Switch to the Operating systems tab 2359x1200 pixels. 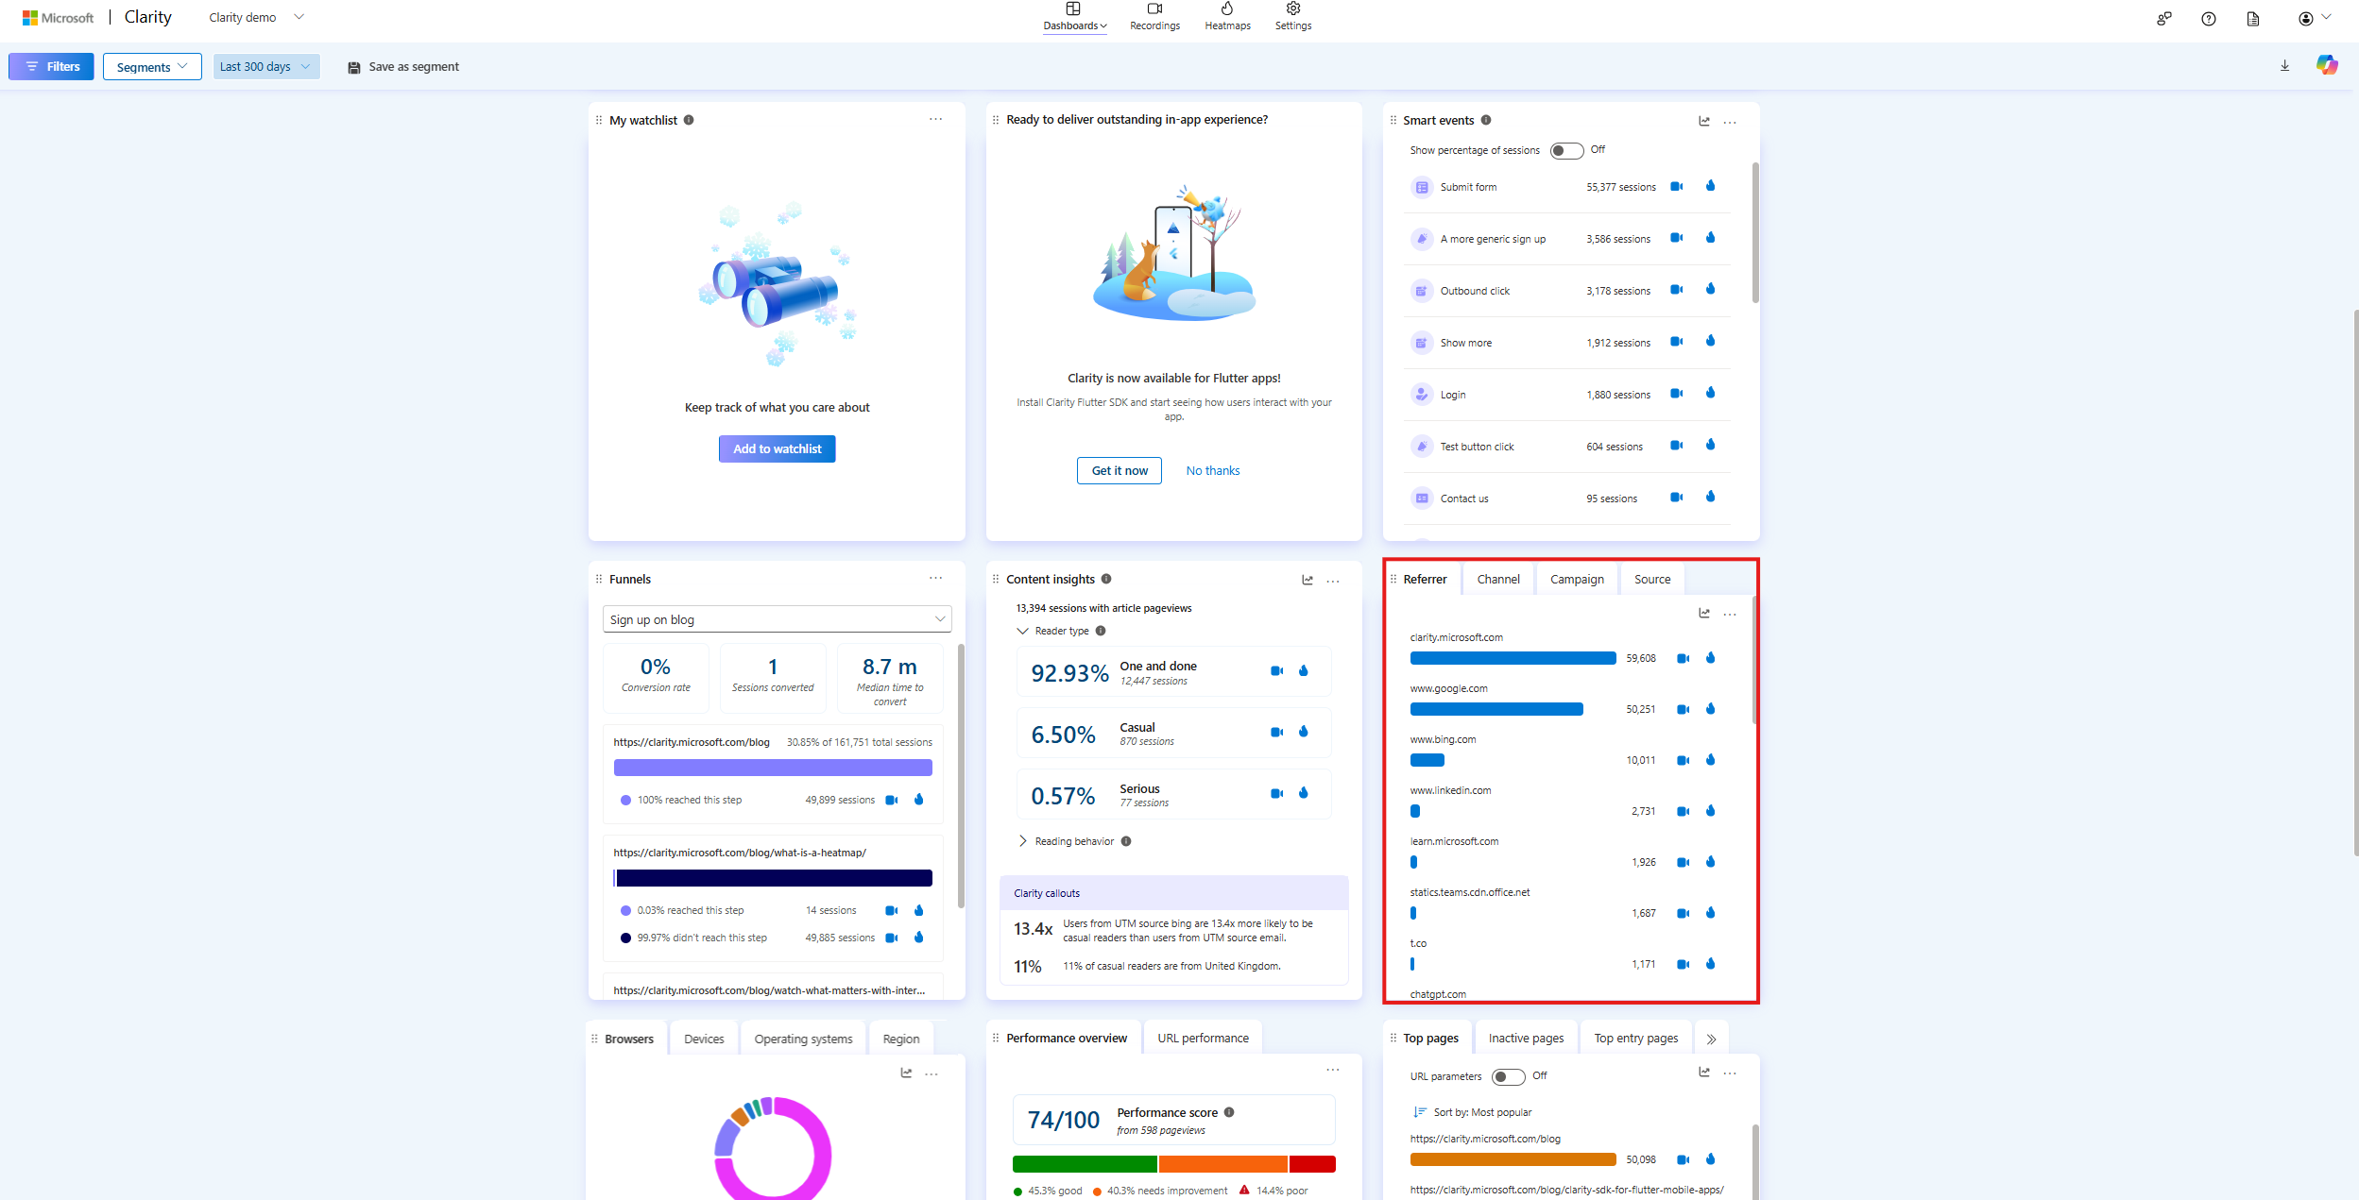tap(803, 1039)
